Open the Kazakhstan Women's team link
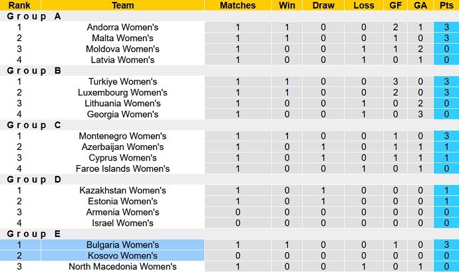This screenshot has width=459, height=272. coord(122,190)
